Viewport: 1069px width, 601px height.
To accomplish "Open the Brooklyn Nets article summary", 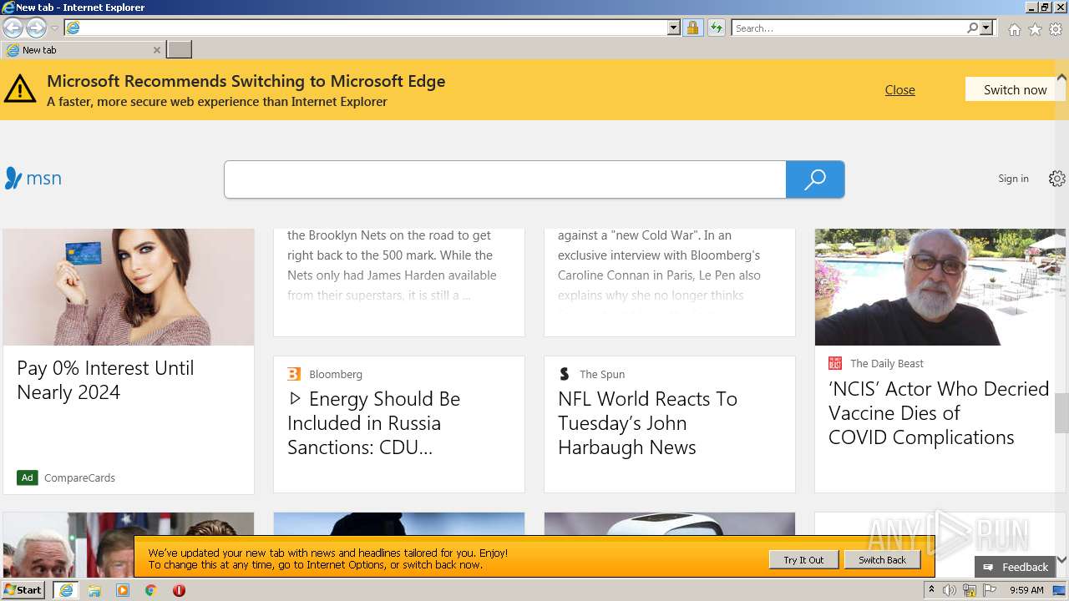I will pyautogui.click(x=393, y=265).
